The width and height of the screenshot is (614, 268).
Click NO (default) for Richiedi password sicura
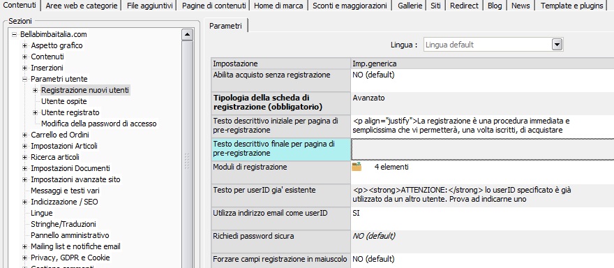click(482, 241)
